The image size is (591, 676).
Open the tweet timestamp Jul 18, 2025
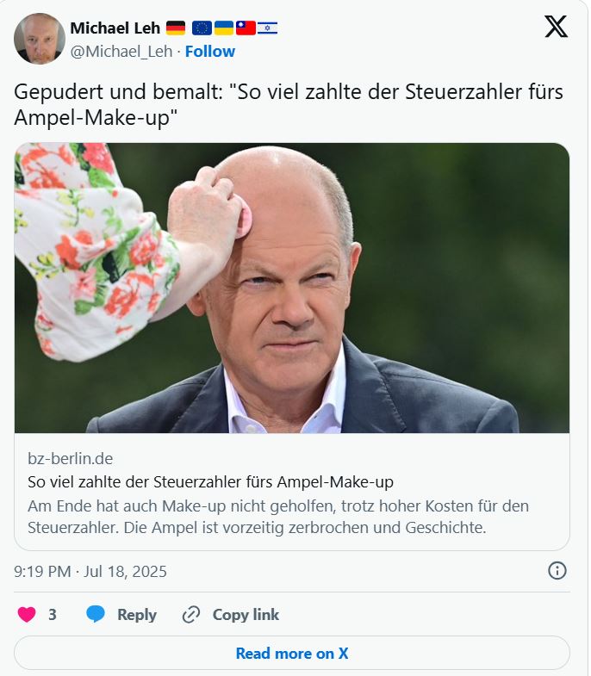90,571
